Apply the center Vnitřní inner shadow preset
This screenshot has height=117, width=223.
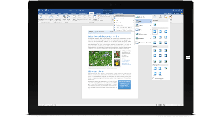(x=160, y=56)
